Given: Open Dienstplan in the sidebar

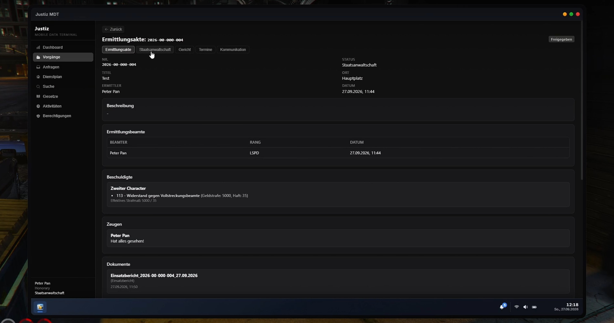Looking at the screenshot, I should pos(63,77).
